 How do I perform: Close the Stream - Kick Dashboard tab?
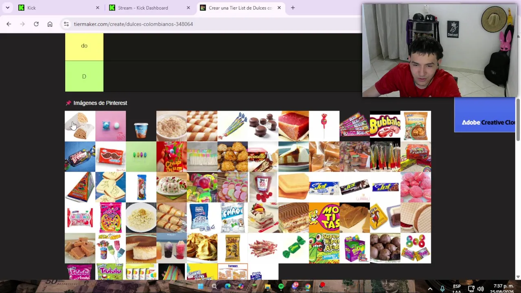click(x=188, y=8)
